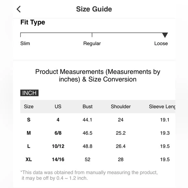Go back using the left chevron arrow
The image size is (188, 188).
click(x=18, y=9)
